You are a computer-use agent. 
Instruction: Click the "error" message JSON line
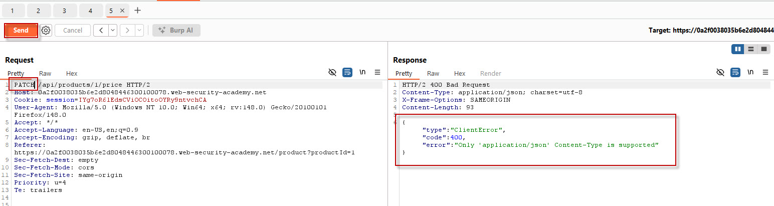tap(540, 145)
